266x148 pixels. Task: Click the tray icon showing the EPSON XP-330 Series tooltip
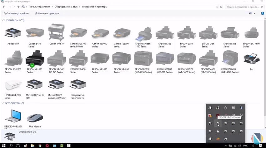(x=218, y=123)
